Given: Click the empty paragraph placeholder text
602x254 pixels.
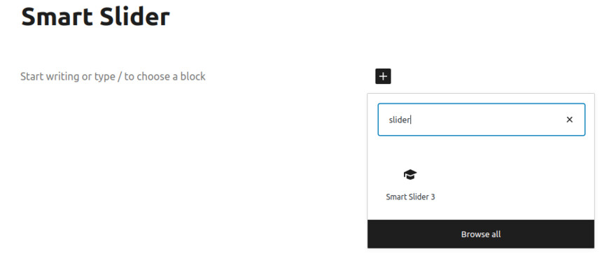Looking at the screenshot, I should tap(113, 76).
